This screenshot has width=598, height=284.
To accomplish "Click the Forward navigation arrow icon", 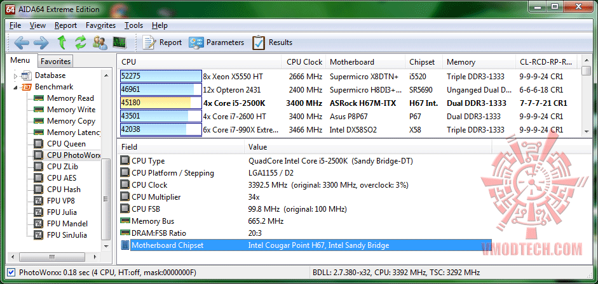I will click(41, 42).
